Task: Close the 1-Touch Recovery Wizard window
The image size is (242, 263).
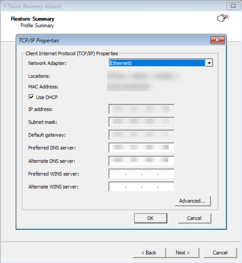Action: coord(233,6)
